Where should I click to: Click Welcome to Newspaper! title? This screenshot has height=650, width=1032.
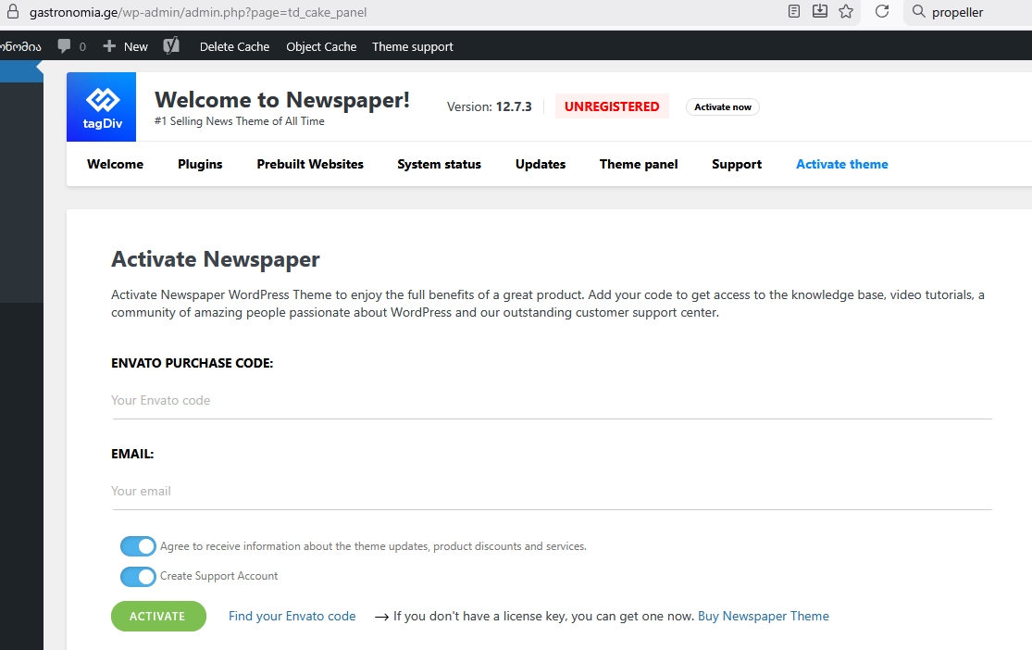[282, 99]
